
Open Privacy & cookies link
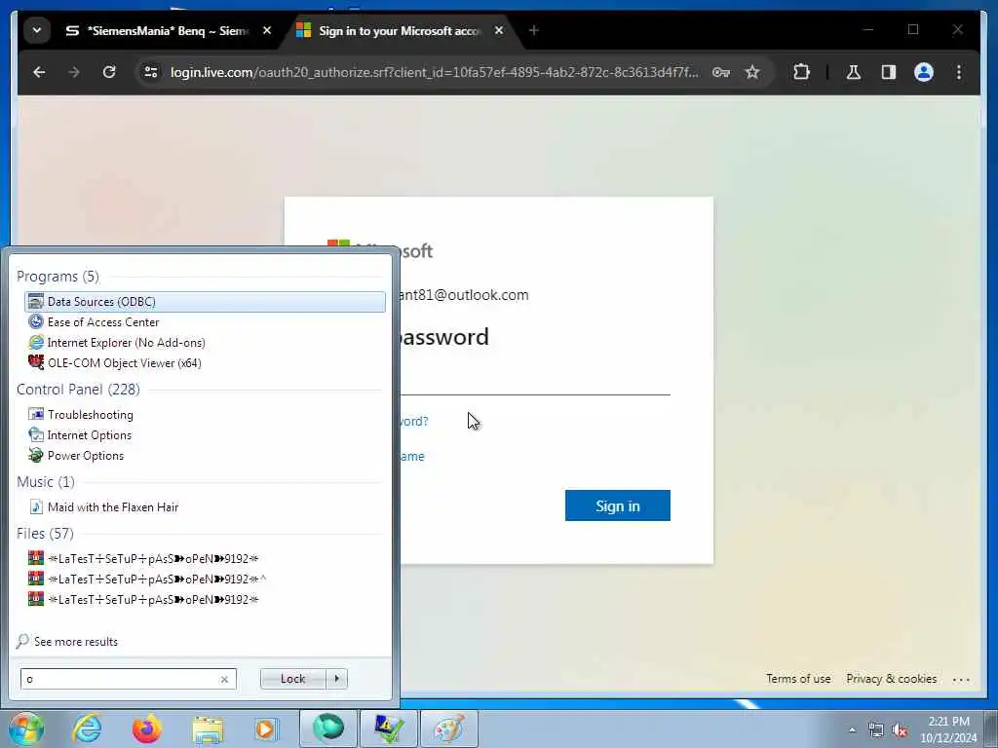[x=891, y=679]
